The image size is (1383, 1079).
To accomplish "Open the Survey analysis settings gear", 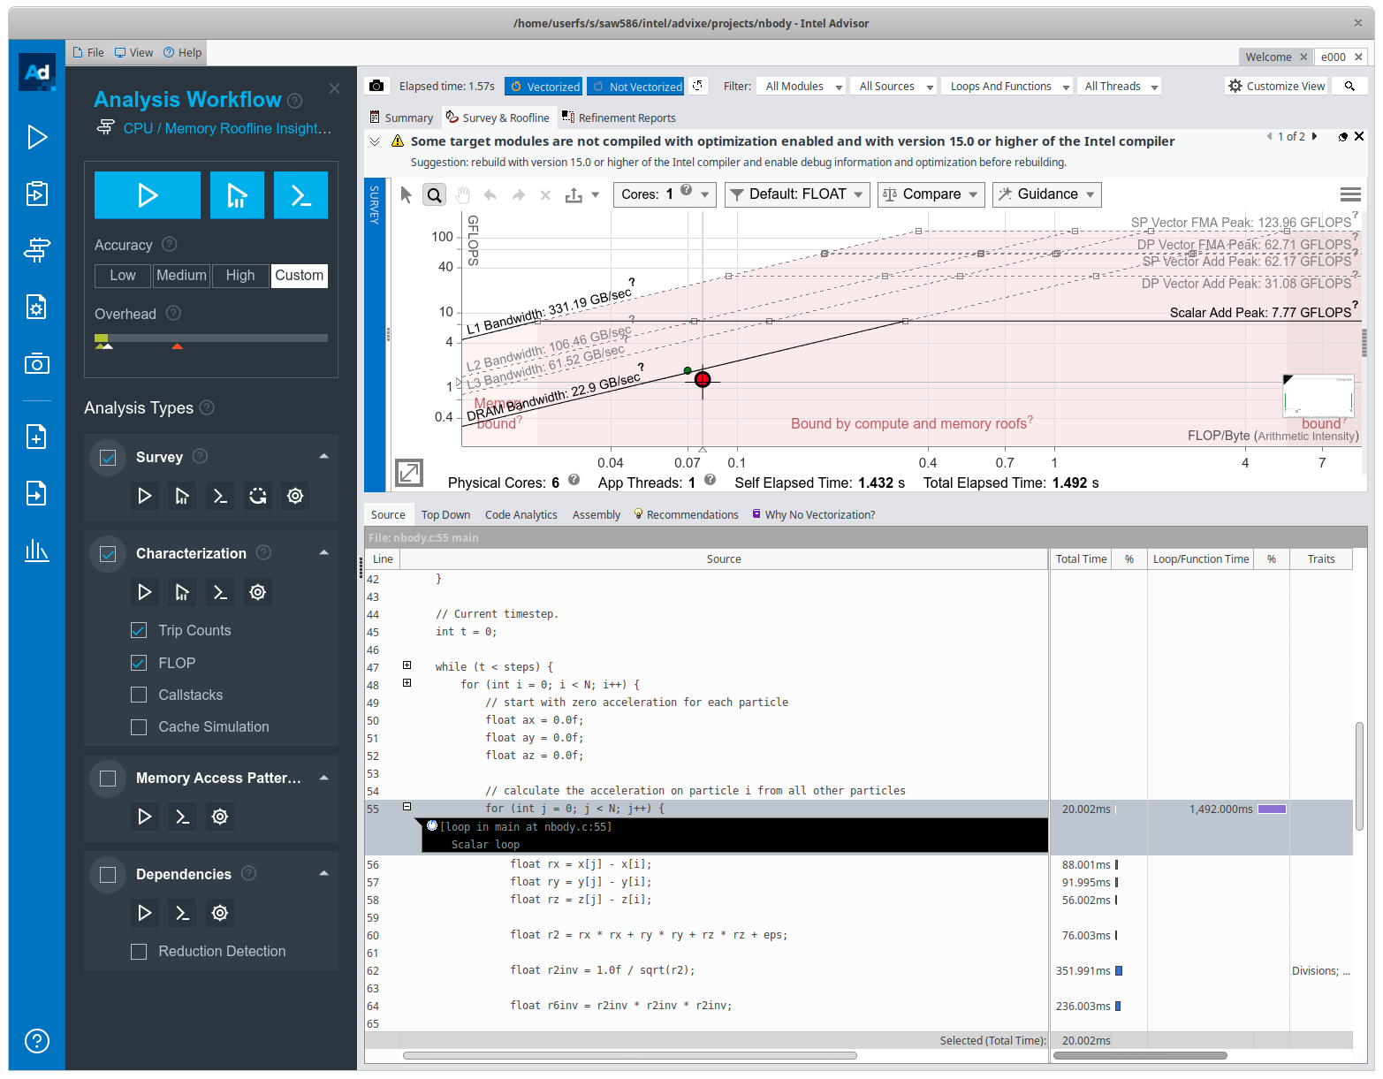I will click(x=295, y=496).
